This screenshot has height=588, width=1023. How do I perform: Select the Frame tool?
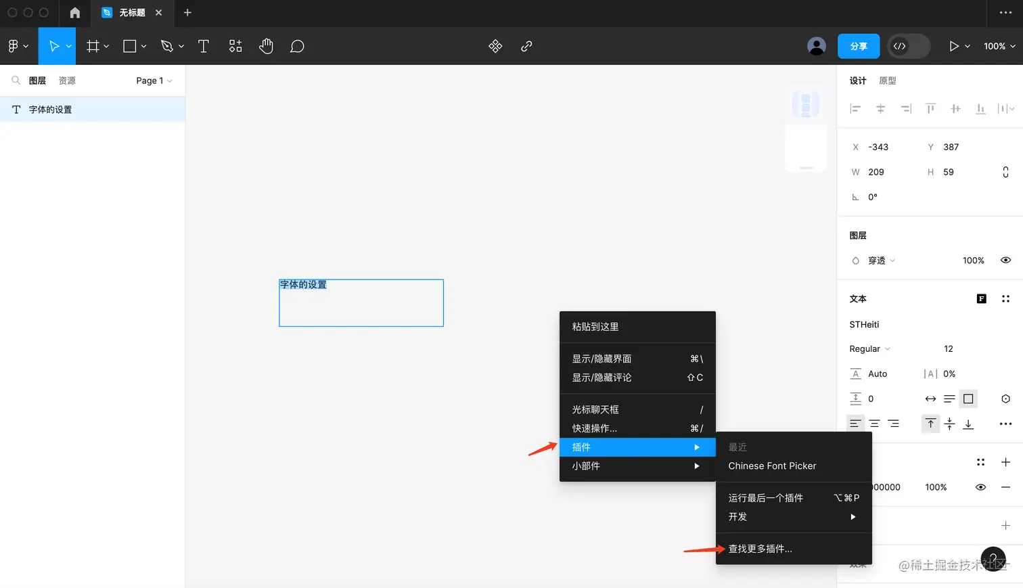pyautogui.click(x=93, y=46)
